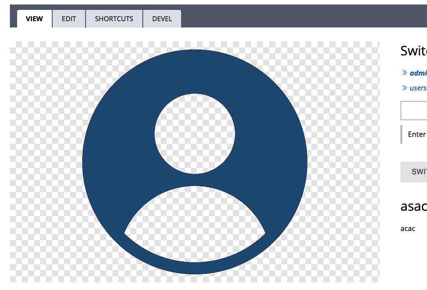Switch to the EDIT tab

click(68, 18)
